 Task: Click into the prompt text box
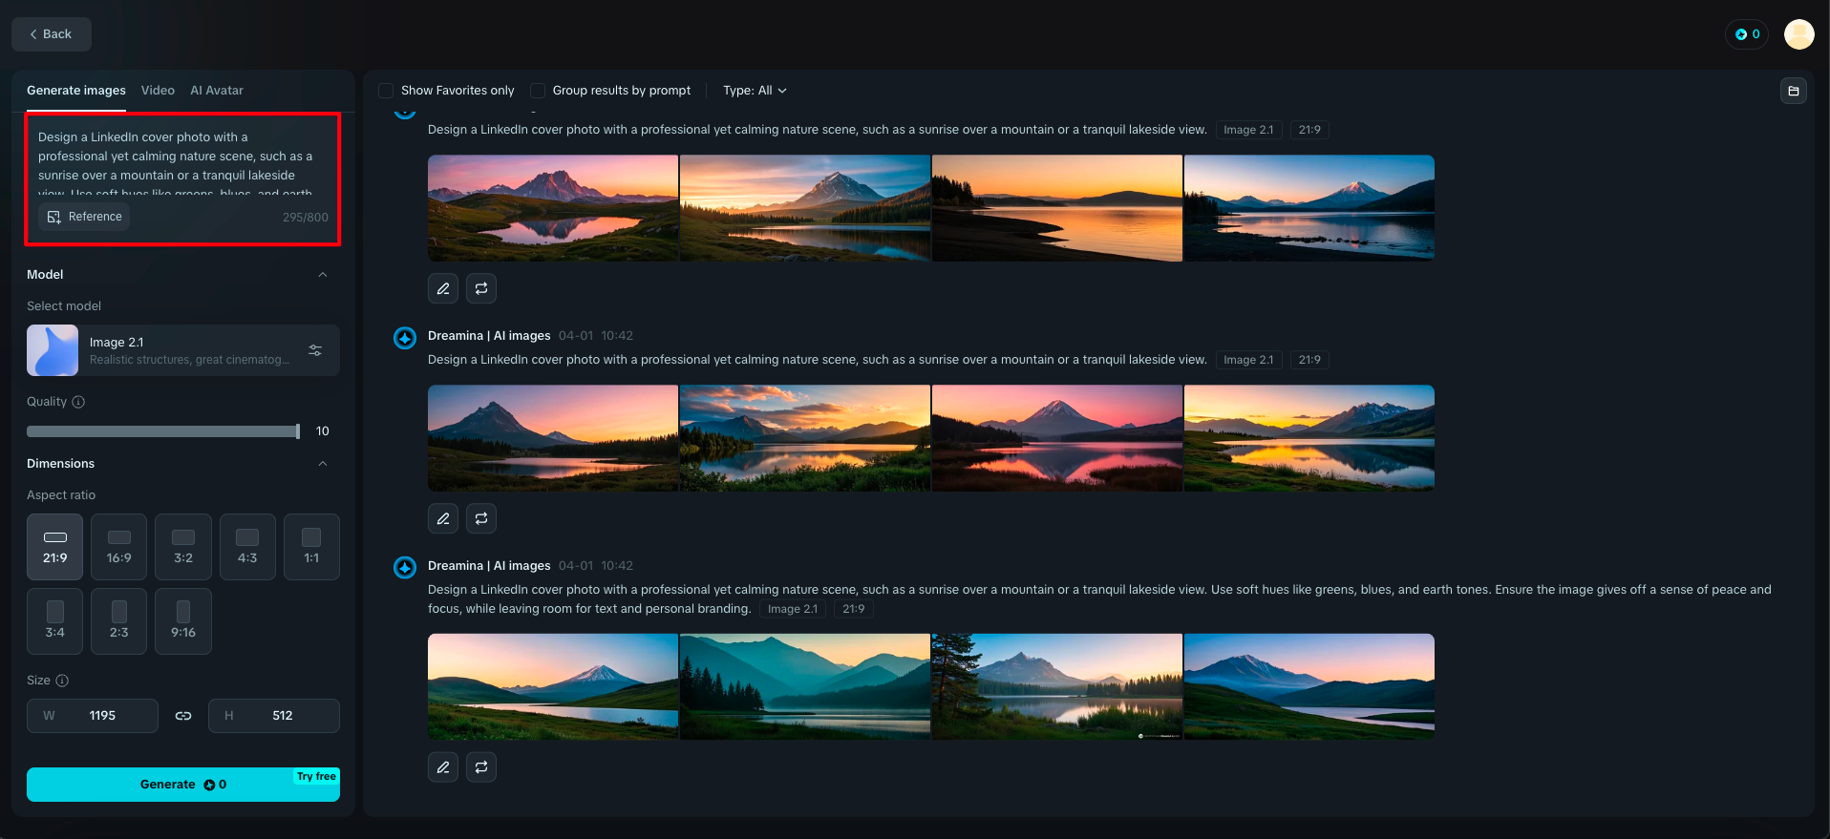pos(182,164)
